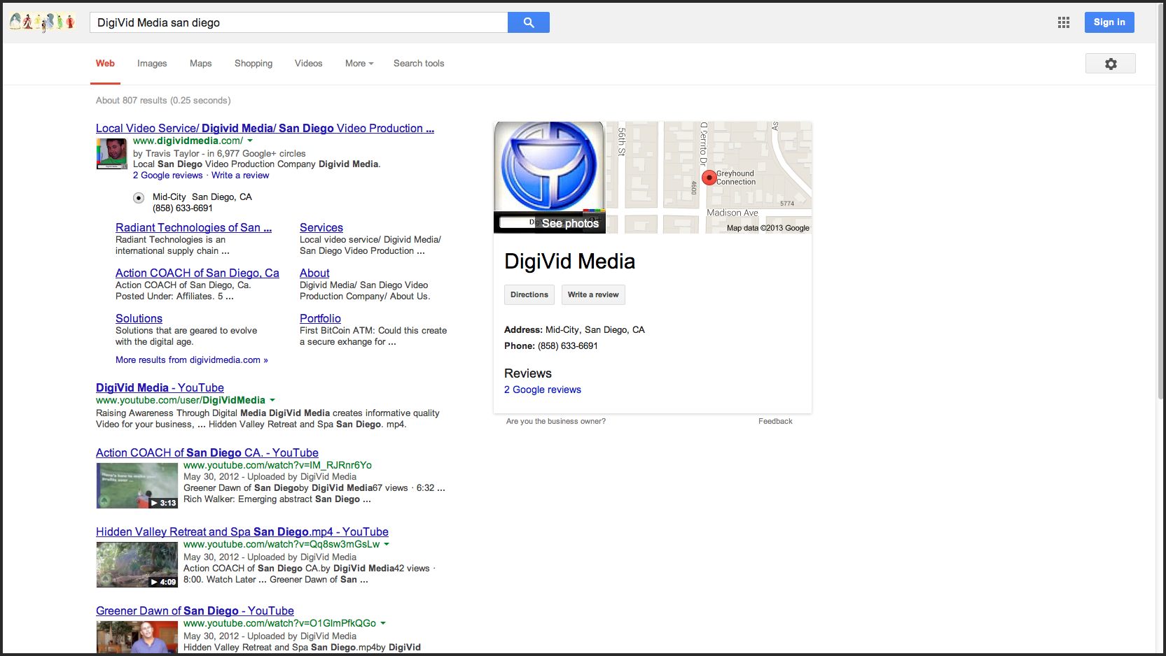The height and width of the screenshot is (656, 1166).
Task: Expand the More search menu
Action: click(359, 64)
